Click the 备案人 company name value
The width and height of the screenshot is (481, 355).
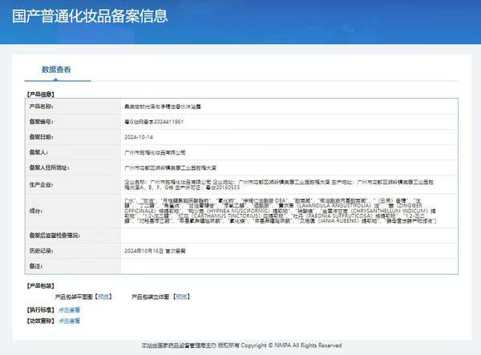click(155, 152)
